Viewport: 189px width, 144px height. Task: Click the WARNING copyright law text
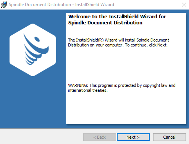click(x=122, y=85)
